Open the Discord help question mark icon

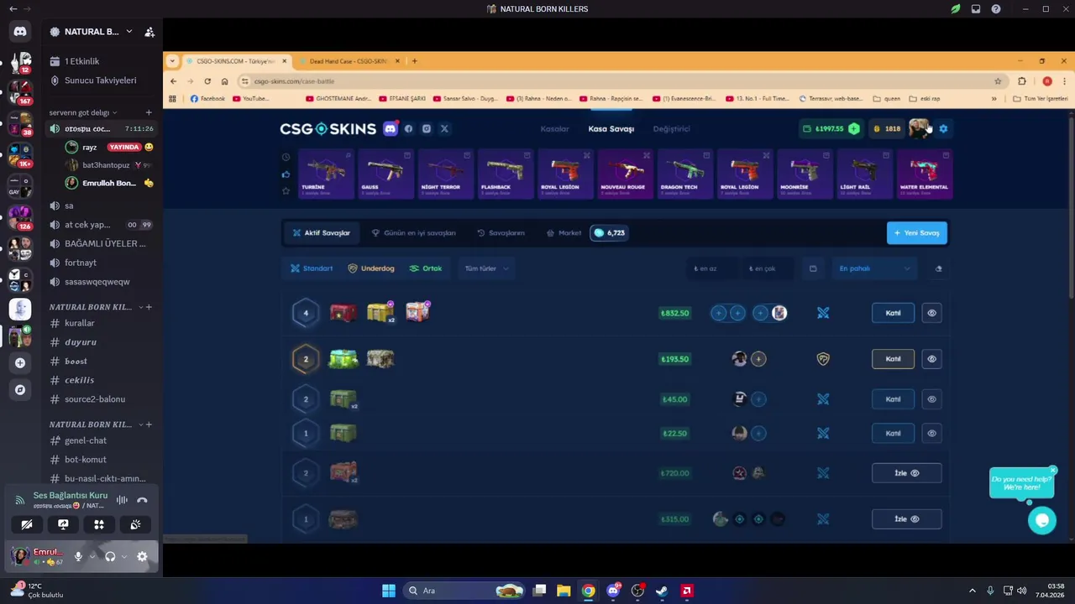(x=996, y=9)
